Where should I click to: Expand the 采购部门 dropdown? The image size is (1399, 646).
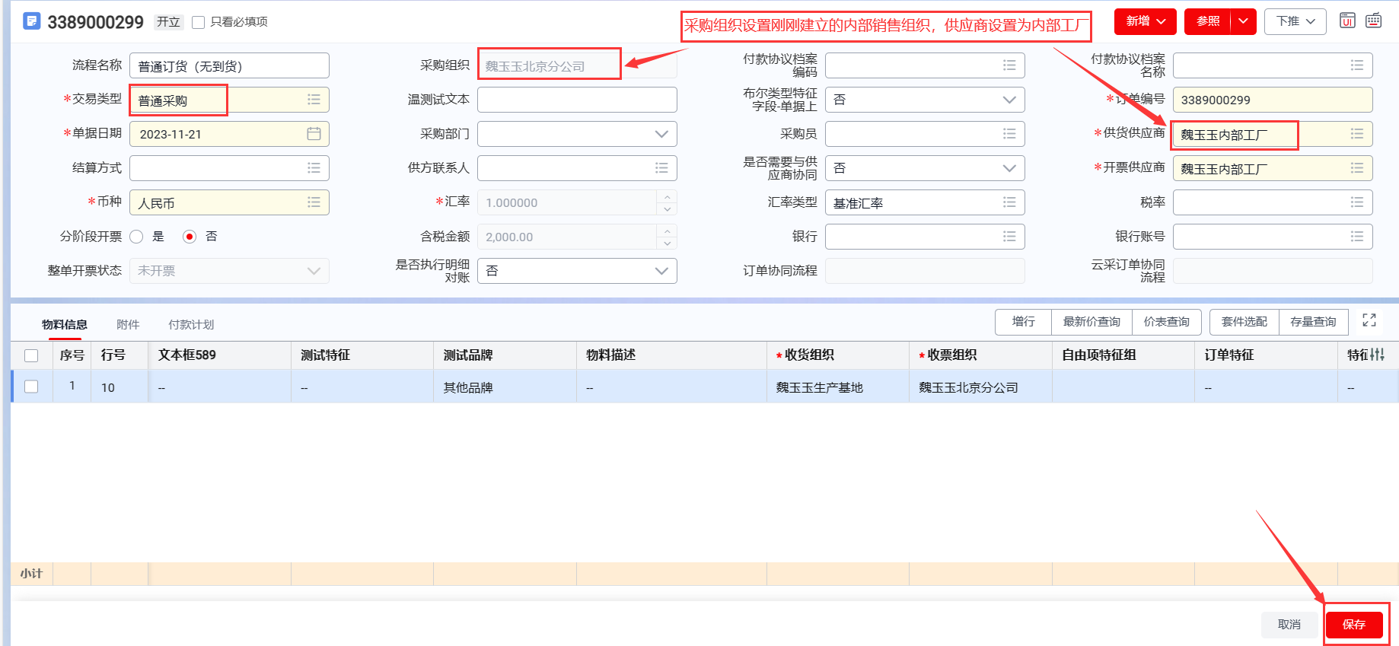pos(661,134)
